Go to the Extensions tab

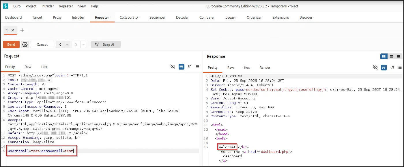(280, 17)
